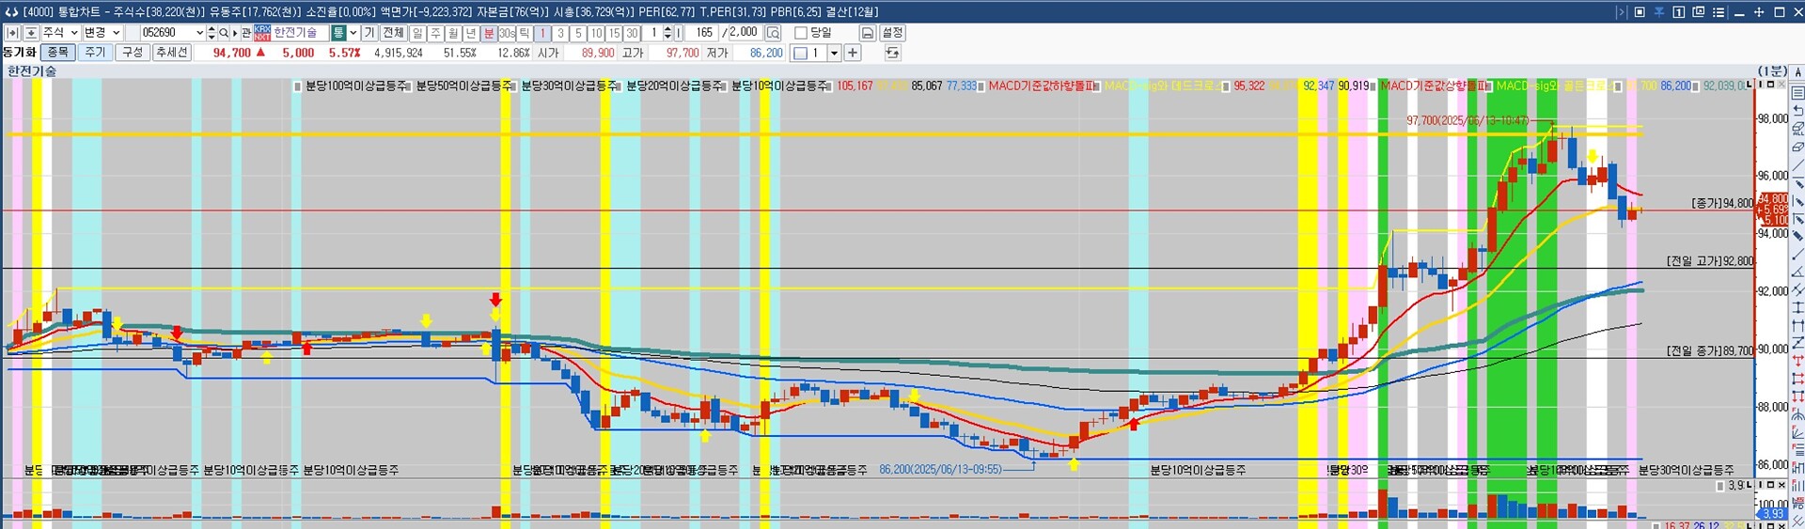
Task: Click the document list icon in right drawing sidebar
Action: 1797,93
